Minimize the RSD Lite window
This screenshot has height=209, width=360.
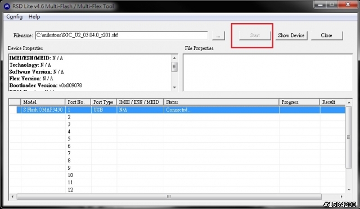(x=321, y=4)
